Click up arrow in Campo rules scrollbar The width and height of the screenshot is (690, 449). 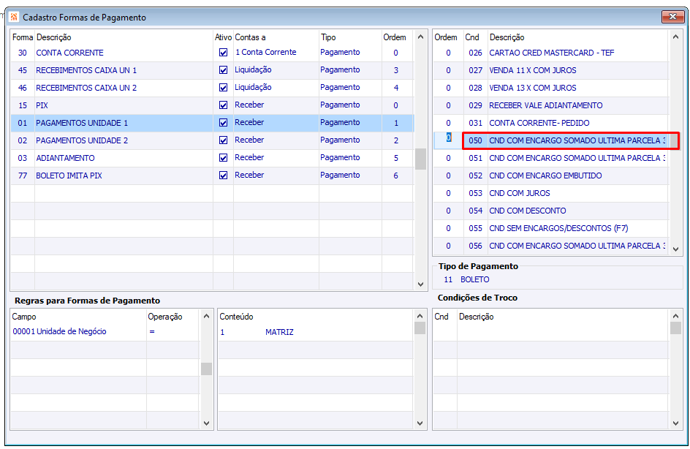click(206, 316)
